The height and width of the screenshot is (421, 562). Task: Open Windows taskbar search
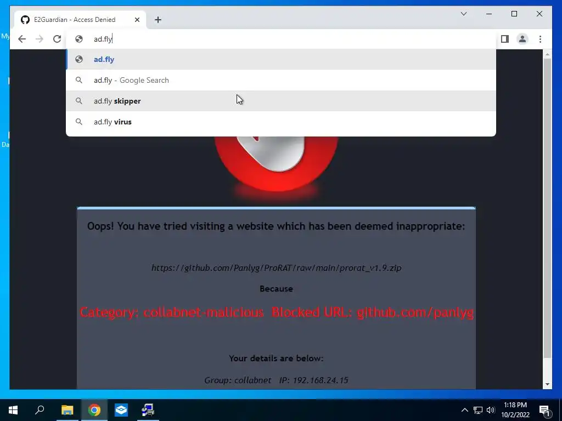[x=40, y=410]
